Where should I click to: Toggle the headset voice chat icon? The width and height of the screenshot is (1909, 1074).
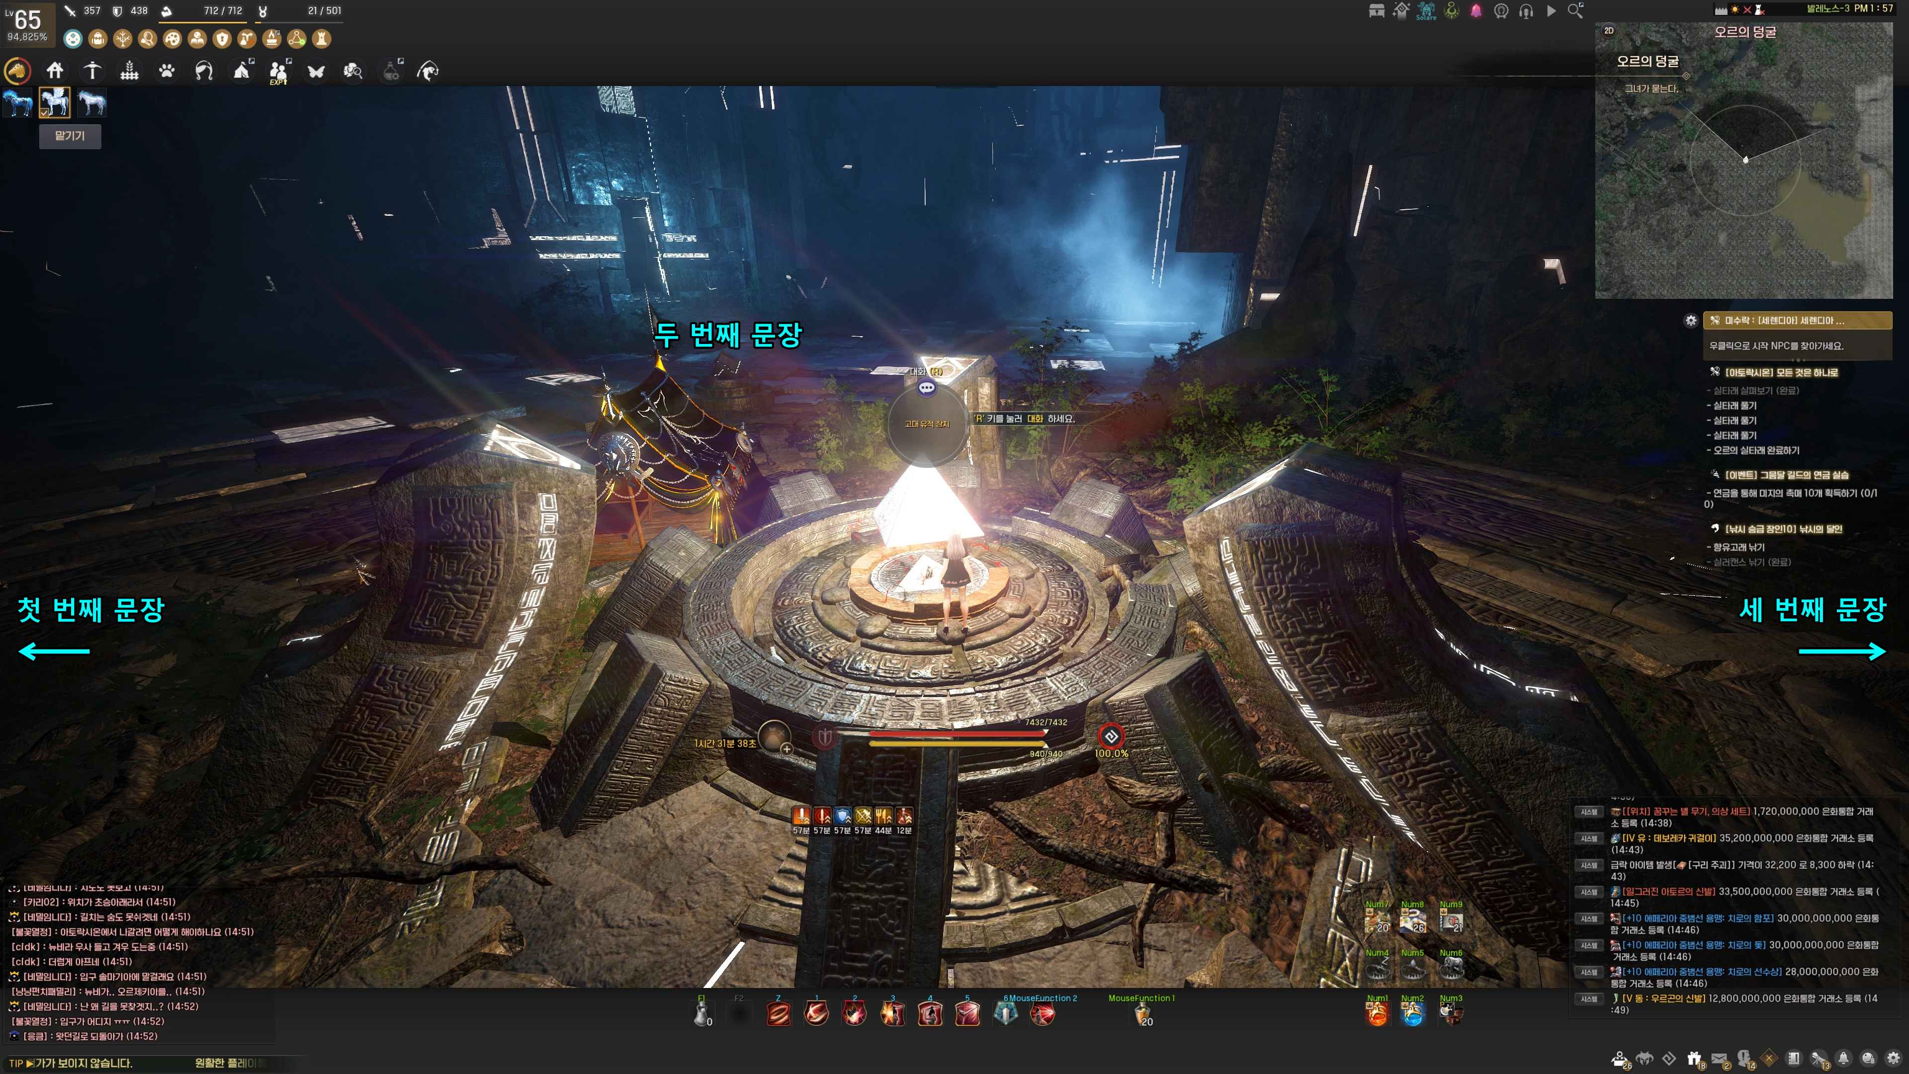pyautogui.click(x=1526, y=11)
